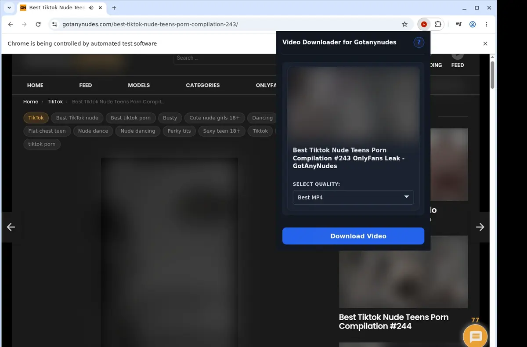Mute tab via the speaker icon
Image resolution: width=527 pixels, height=347 pixels.
pyautogui.click(x=91, y=8)
